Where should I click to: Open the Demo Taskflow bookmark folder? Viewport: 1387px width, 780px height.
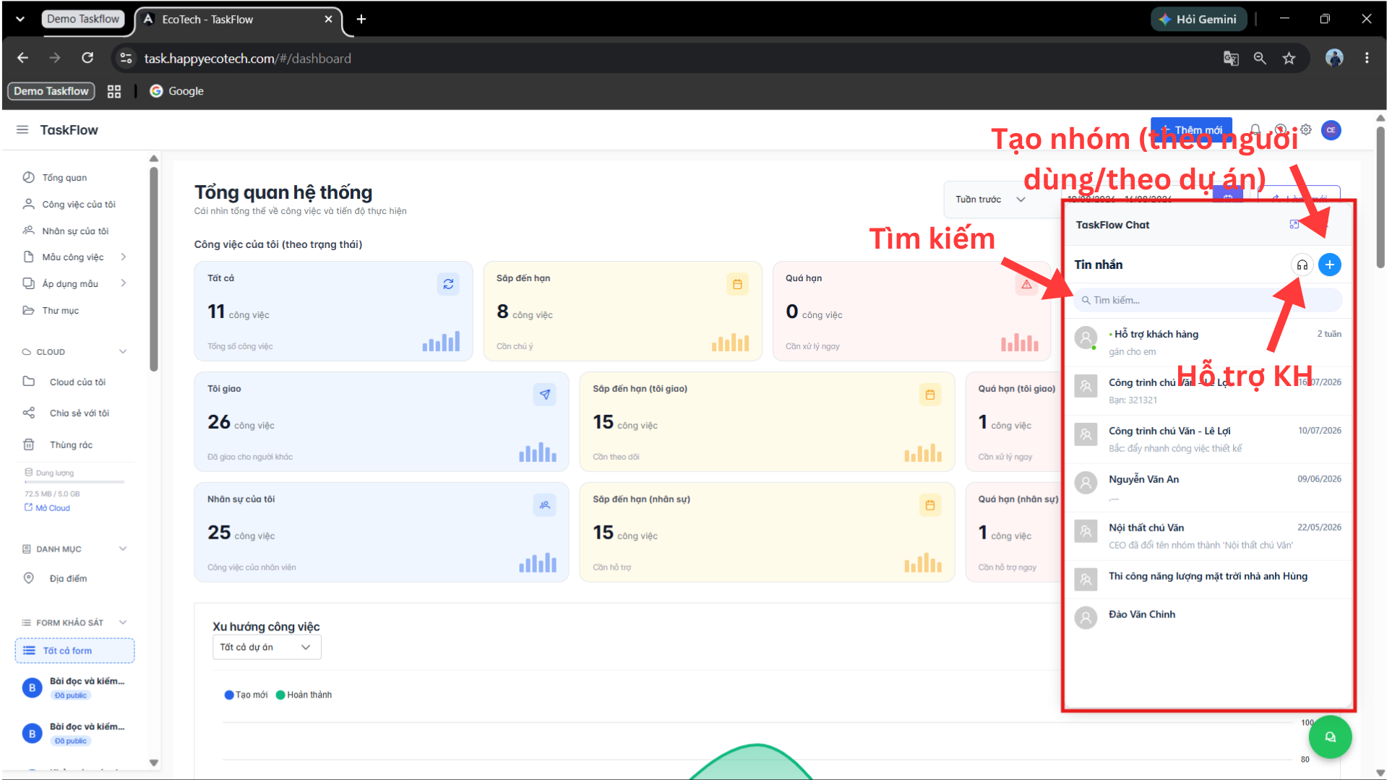tap(51, 91)
